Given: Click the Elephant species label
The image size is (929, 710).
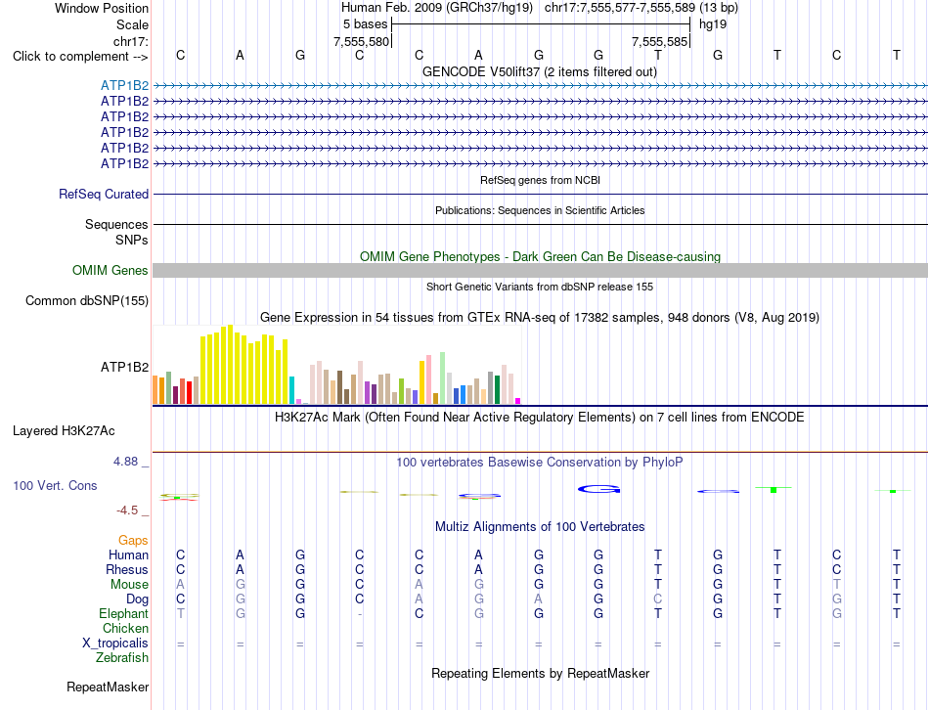Looking at the screenshot, I should click(124, 613).
